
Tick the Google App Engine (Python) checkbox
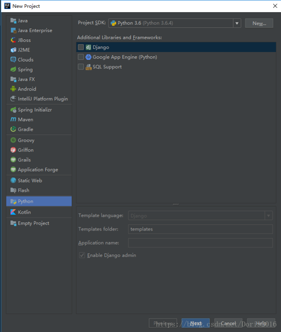point(81,57)
